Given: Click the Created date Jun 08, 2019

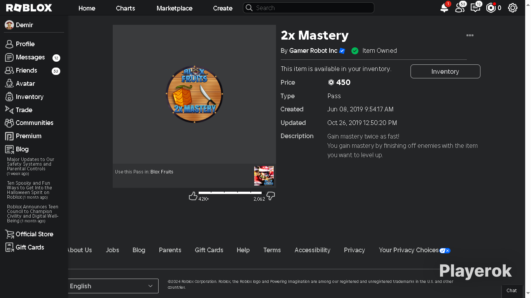Looking at the screenshot, I should pos(360,109).
